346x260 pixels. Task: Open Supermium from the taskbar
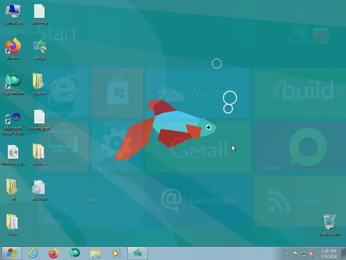pos(75,253)
